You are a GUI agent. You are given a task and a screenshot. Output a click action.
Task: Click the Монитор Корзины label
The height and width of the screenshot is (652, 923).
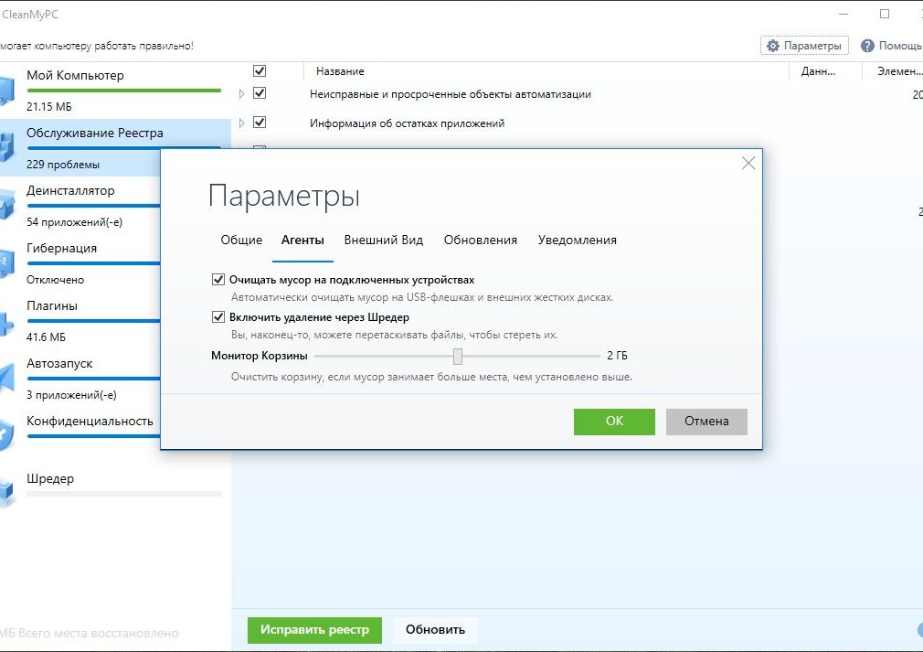(259, 356)
